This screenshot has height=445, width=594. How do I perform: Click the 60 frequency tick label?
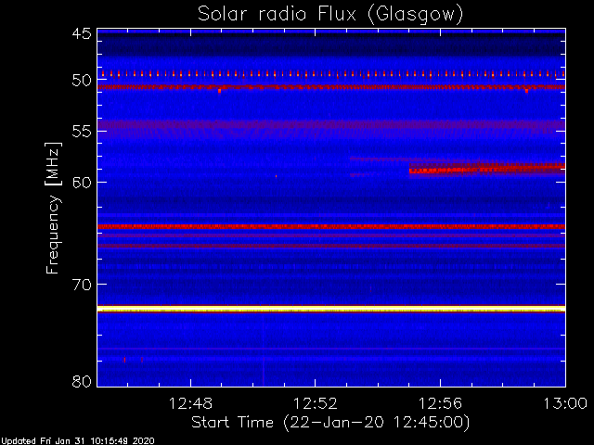point(82,182)
